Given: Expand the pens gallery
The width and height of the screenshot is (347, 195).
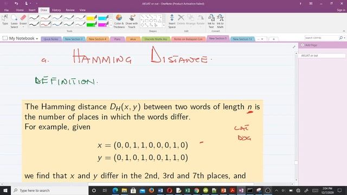Looking at the screenshot, I should pyautogui.click(x=111, y=25).
